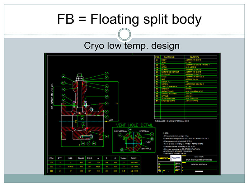The height and width of the screenshot is (187, 249).
Task: Click the 'BALL' part name entry
Action: point(164,65)
